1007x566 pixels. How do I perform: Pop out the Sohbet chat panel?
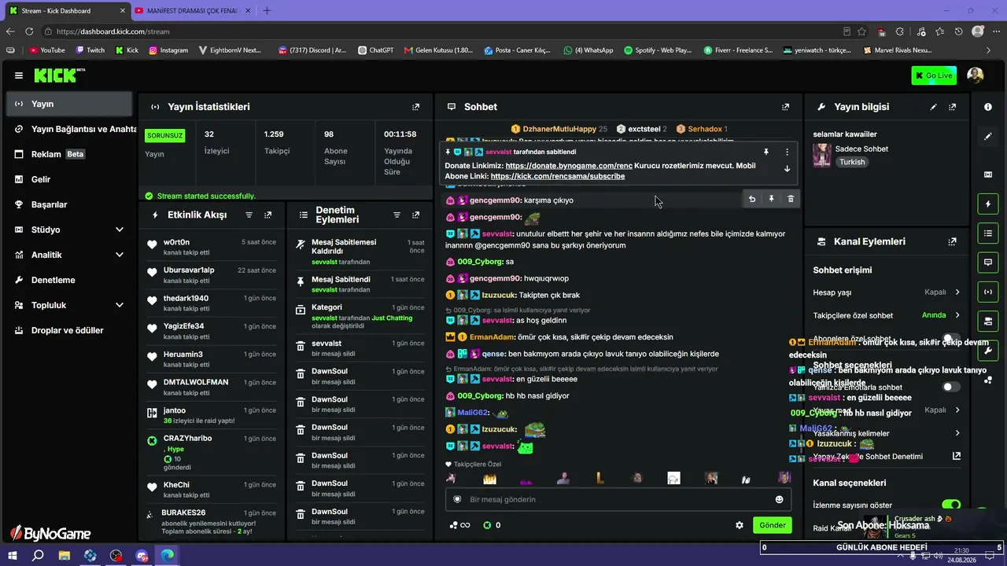click(785, 107)
